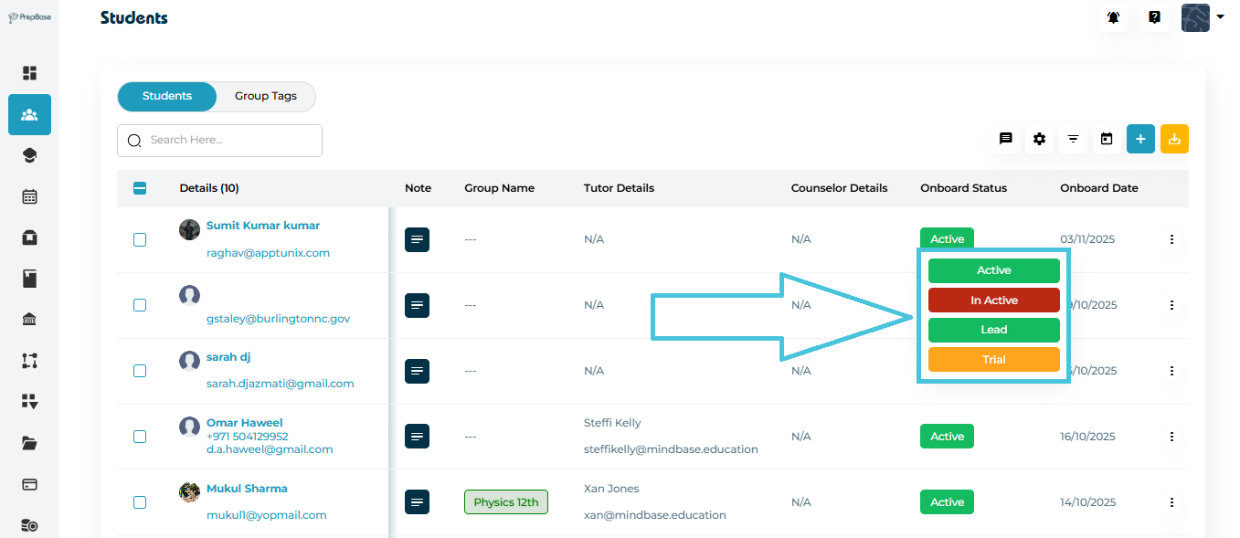Open note for Mukul Sharma
Image resolution: width=1240 pixels, height=538 pixels.
(417, 501)
